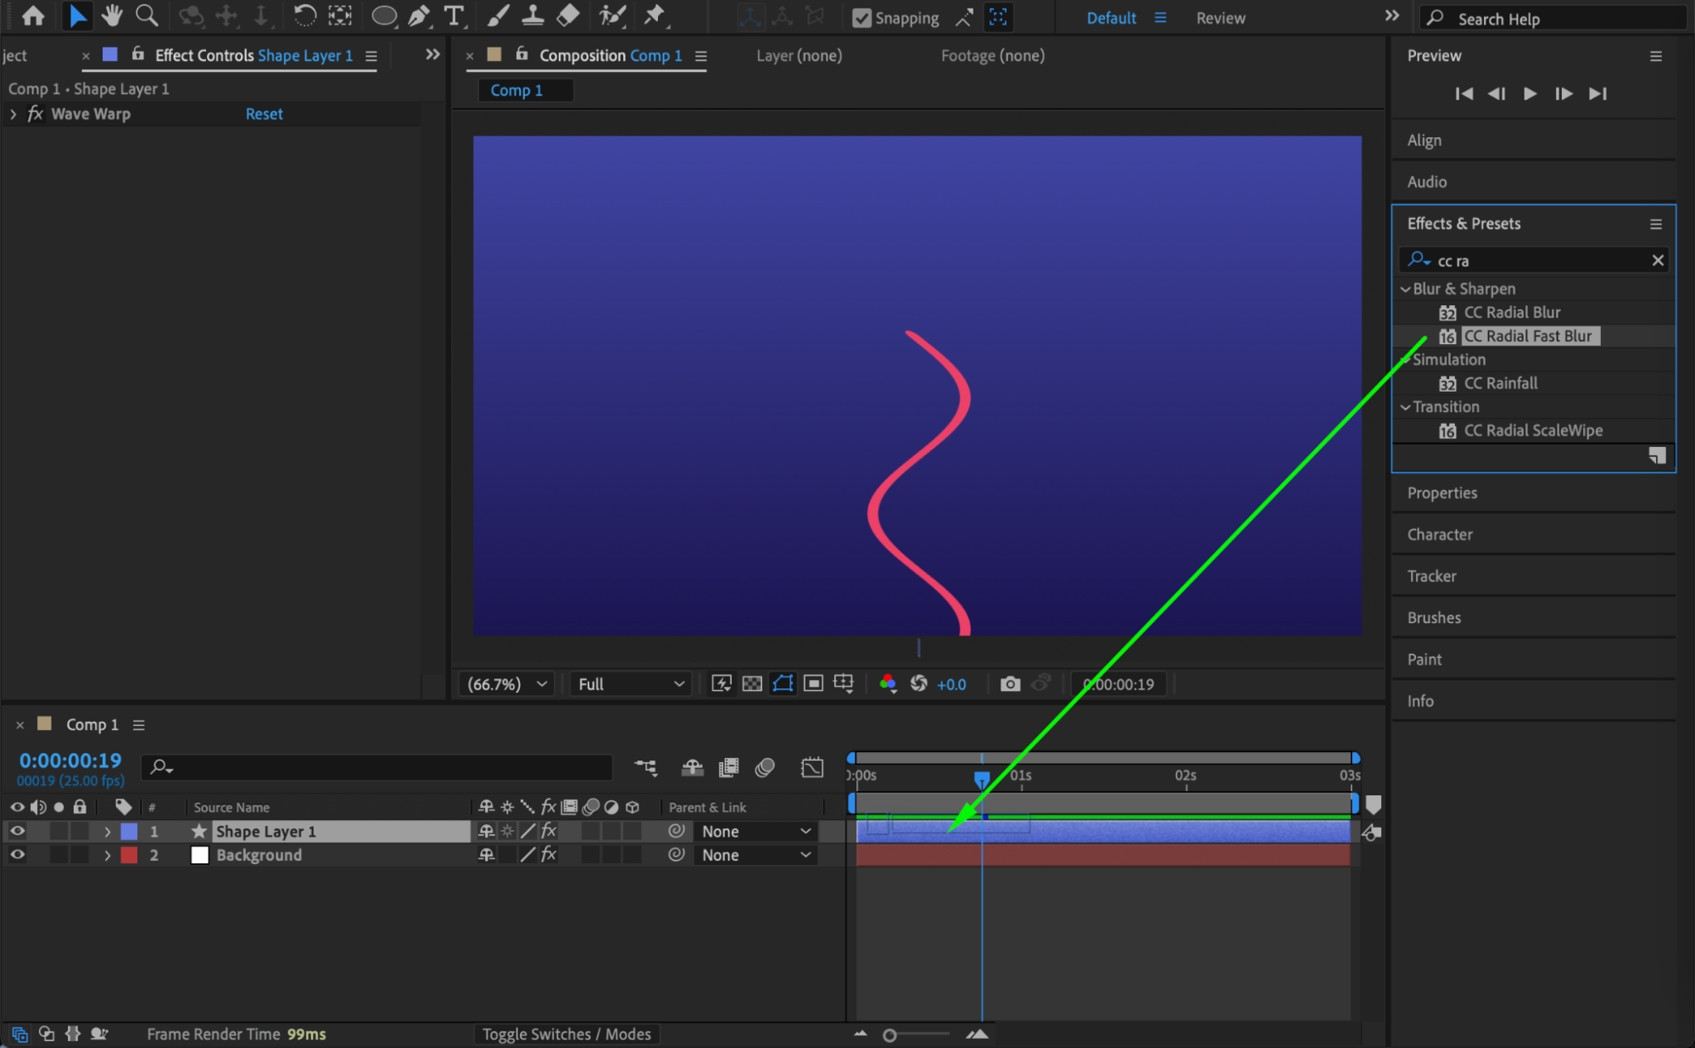This screenshot has height=1048, width=1695.
Task: Expand Shape Layer 1 properties
Action: [x=107, y=832]
